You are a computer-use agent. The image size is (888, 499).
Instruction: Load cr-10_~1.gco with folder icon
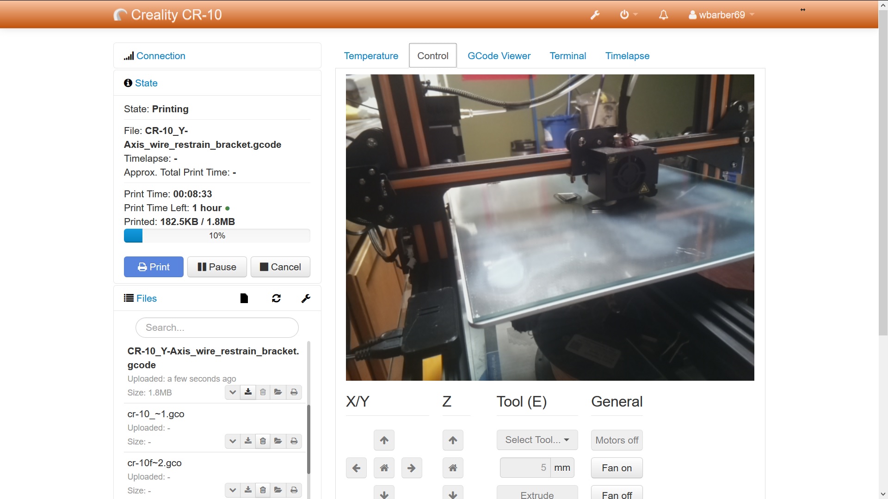[x=278, y=441]
